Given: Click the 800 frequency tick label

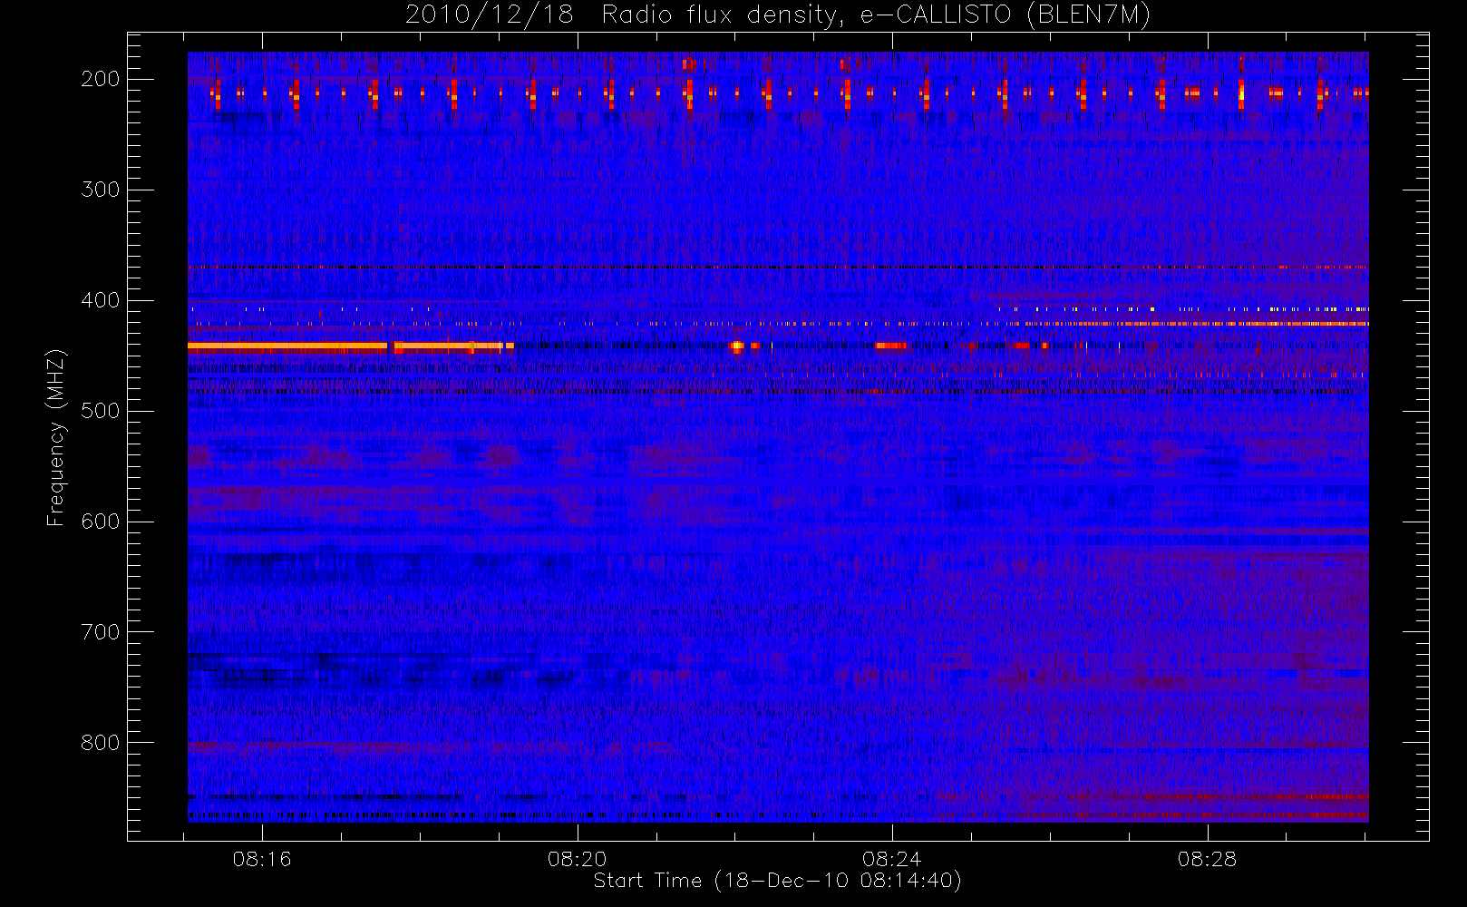Looking at the screenshot, I should pyautogui.click(x=101, y=743).
